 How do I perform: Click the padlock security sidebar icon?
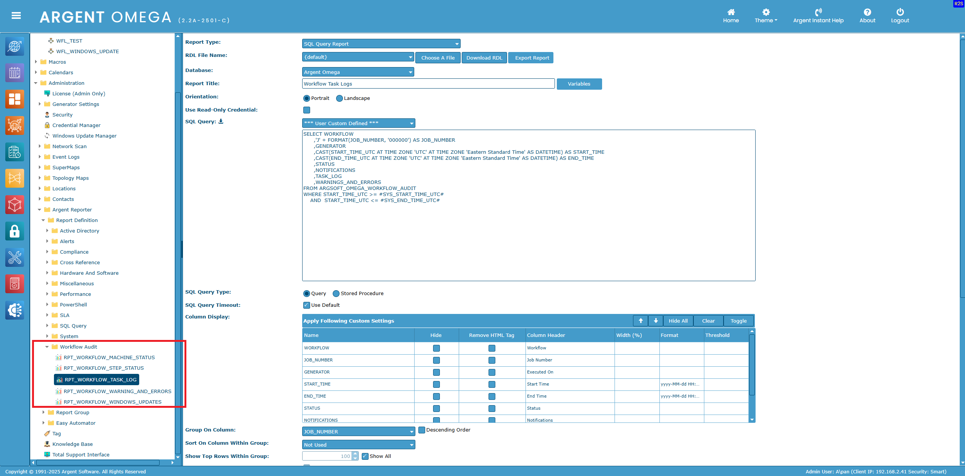(x=15, y=231)
